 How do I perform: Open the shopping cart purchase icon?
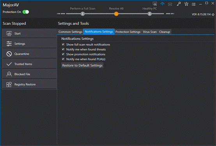pos(186,4)
